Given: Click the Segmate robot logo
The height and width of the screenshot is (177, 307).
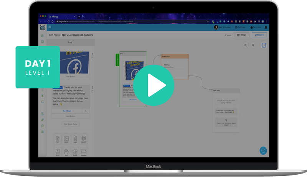Looking at the screenshot, I should [43, 28].
